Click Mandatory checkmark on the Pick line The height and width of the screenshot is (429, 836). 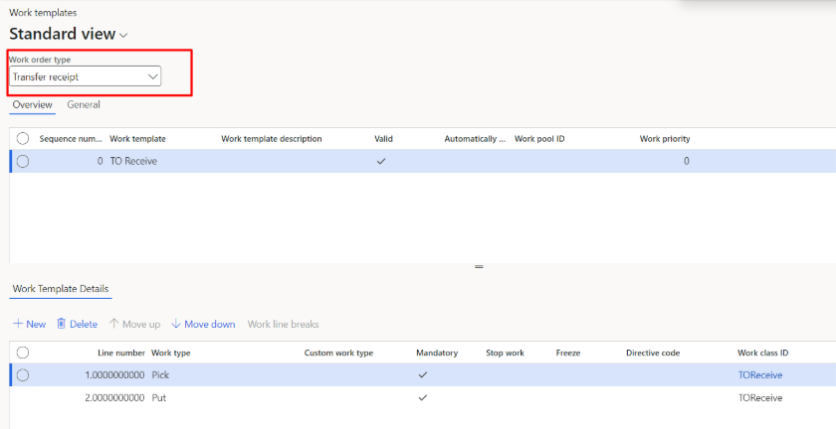coord(422,375)
